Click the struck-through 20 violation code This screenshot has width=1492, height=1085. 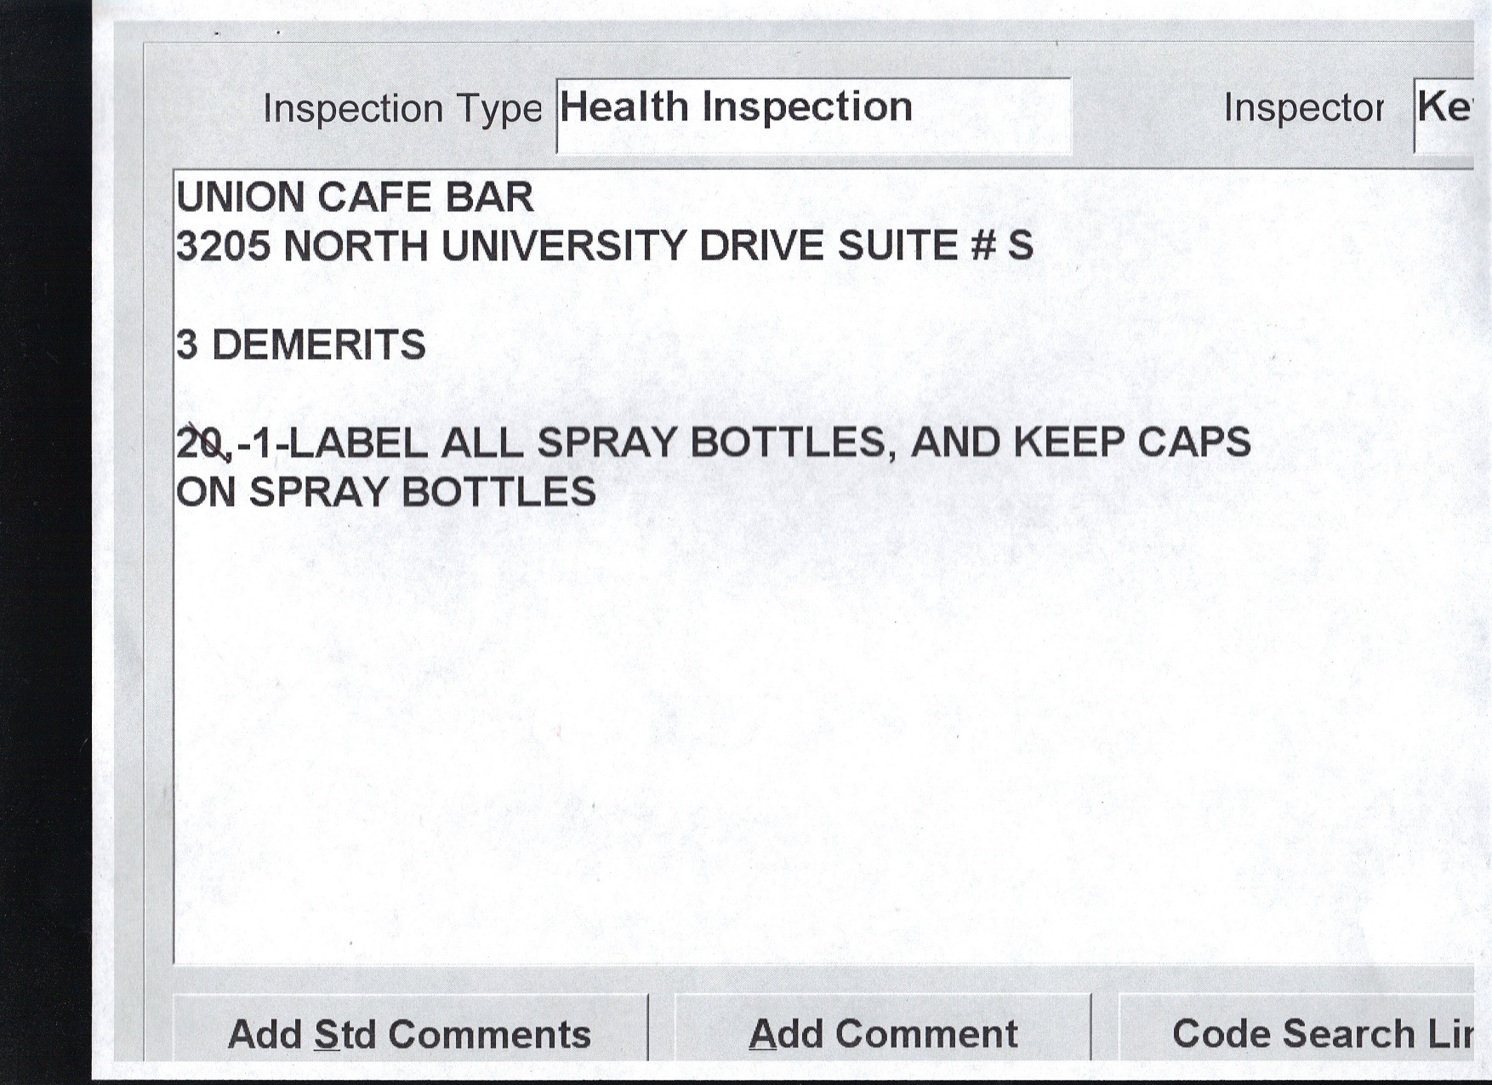(202, 443)
